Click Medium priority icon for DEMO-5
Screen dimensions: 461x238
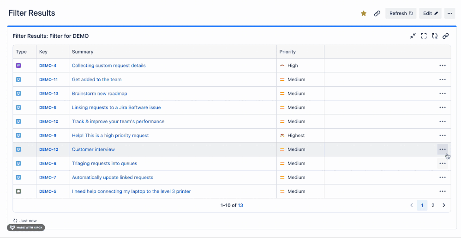282,191
